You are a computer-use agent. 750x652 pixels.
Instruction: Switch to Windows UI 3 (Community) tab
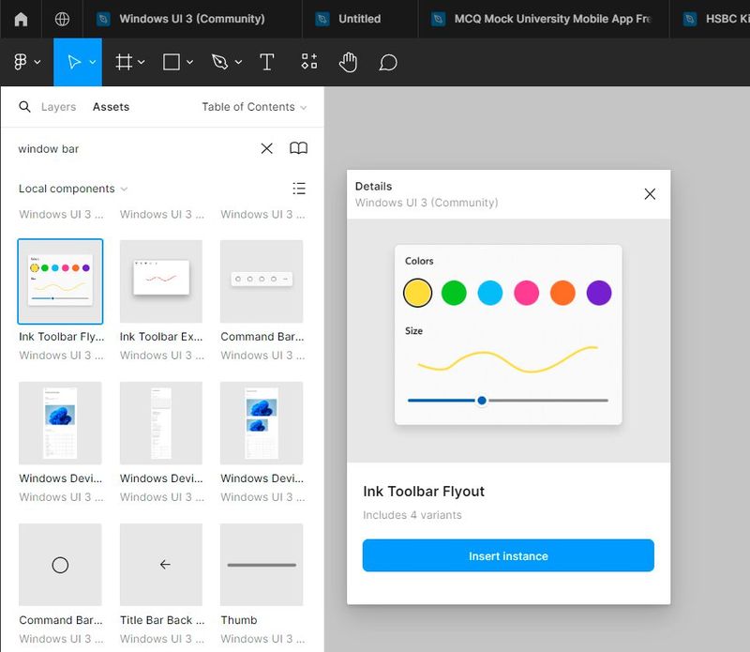pos(192,19)
